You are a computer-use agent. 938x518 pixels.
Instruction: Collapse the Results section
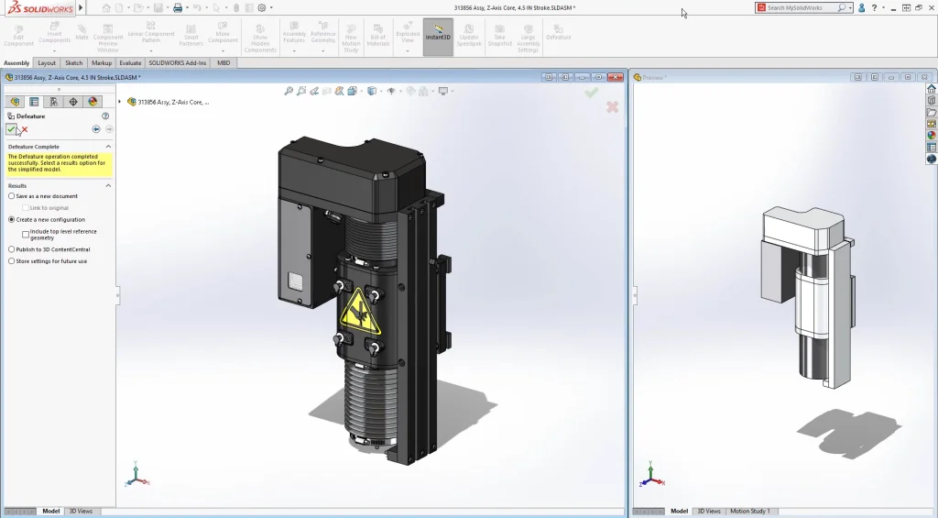[x=108, y=185]
